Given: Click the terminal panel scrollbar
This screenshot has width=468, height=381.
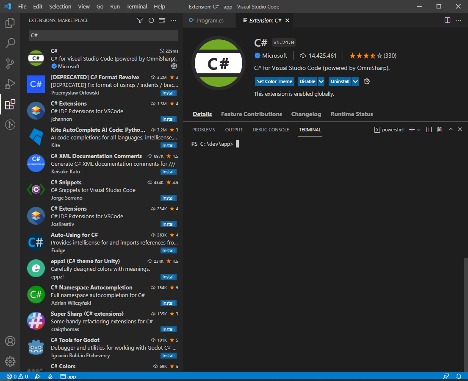Looking at the screenshot, I should [x=465, y=314].
